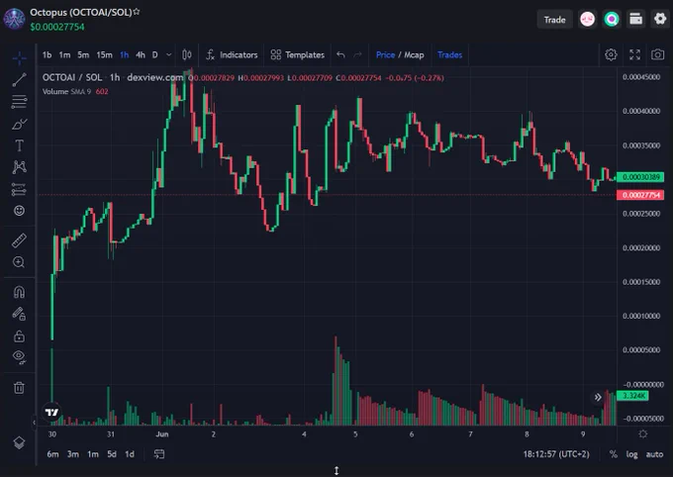Toggle the Trades markers
The width and height of the screenshot is (673, 477).
coord(449,55)
